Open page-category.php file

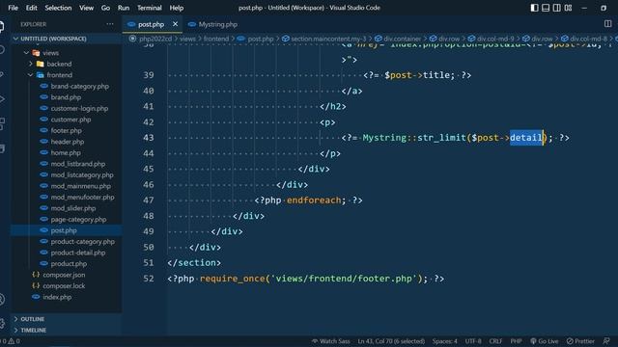coord(78,219)
